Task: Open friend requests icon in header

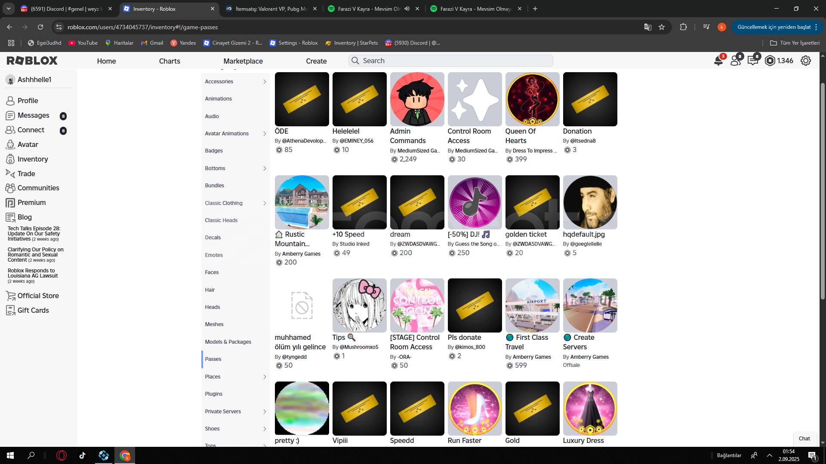Action: 736,61
